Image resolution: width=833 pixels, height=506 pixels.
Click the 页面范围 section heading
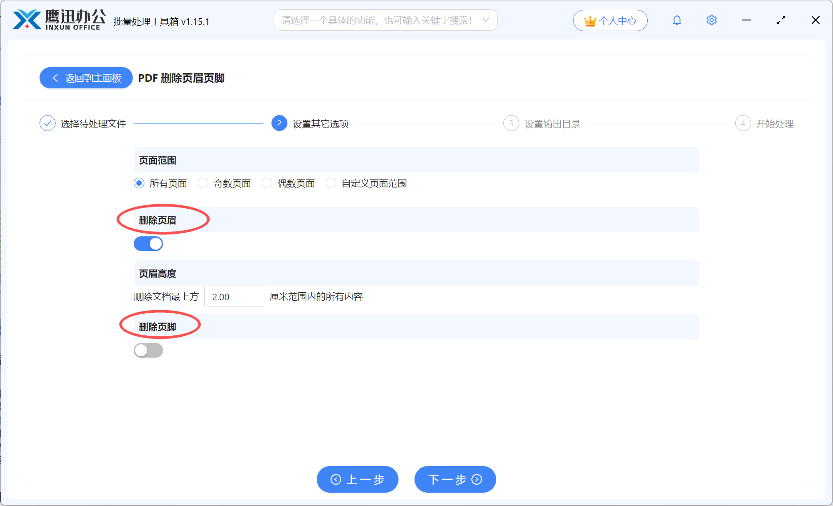click(x=158, y=160)
